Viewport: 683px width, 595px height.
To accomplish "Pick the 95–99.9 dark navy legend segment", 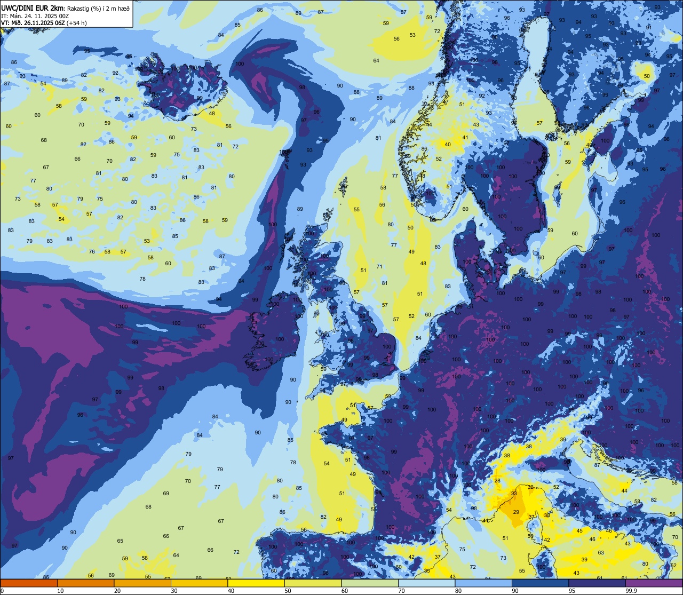I will pyautogui.click(x=597, y=583).
